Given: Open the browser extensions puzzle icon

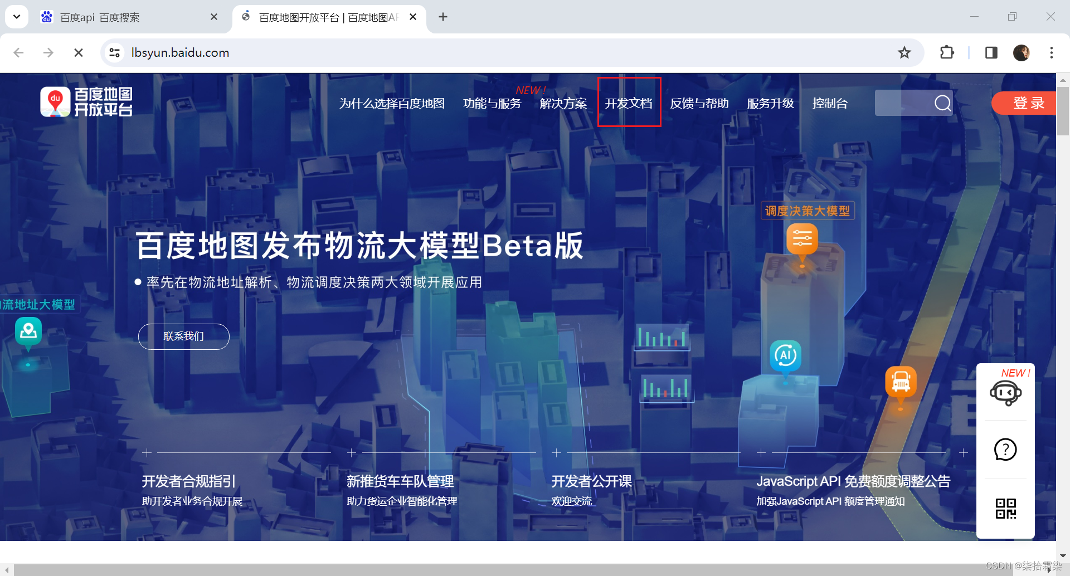Looking at the screenshot, I should 947,52.
